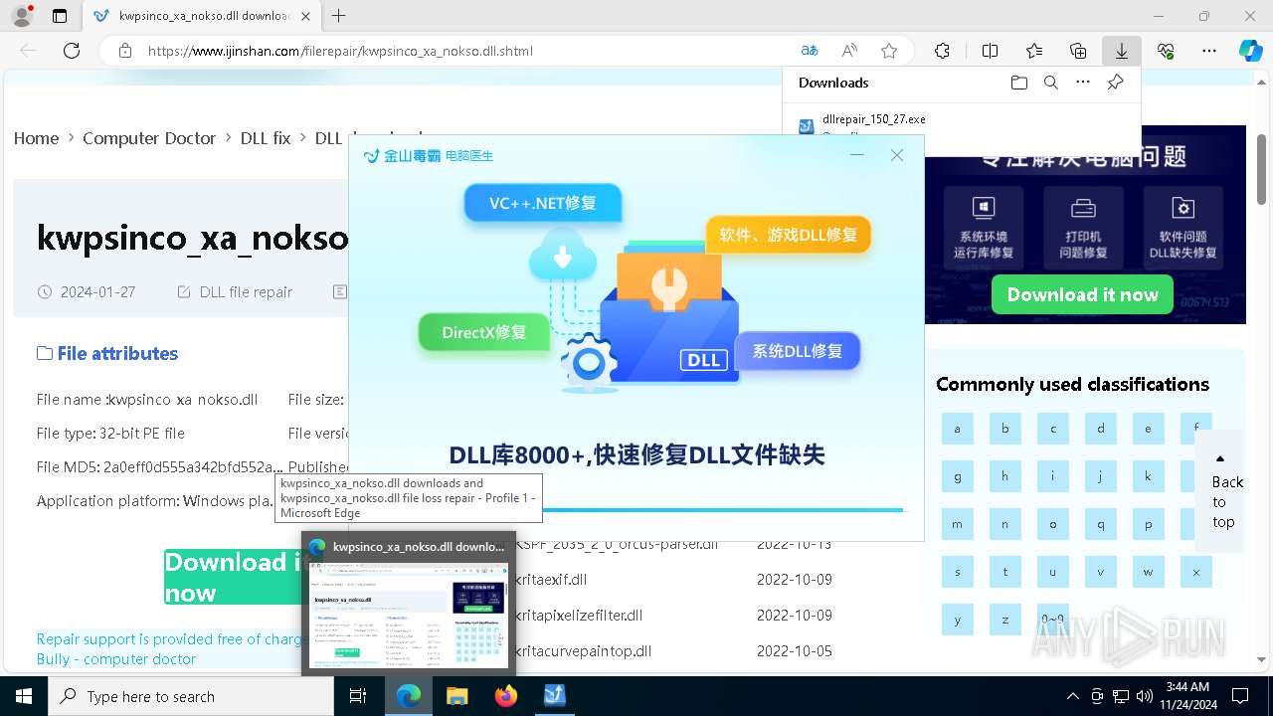This screenshot has width=1273, height=716.
Task: Open the read aloud icon
Action: pyautogui.click(x=849, y=51)
